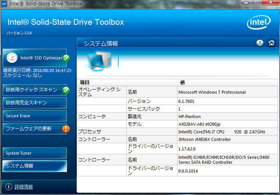Select driver version 9.6.0.1014
Image resolution: width=280 pixels, height=195 pixels.
pos(227,171)
